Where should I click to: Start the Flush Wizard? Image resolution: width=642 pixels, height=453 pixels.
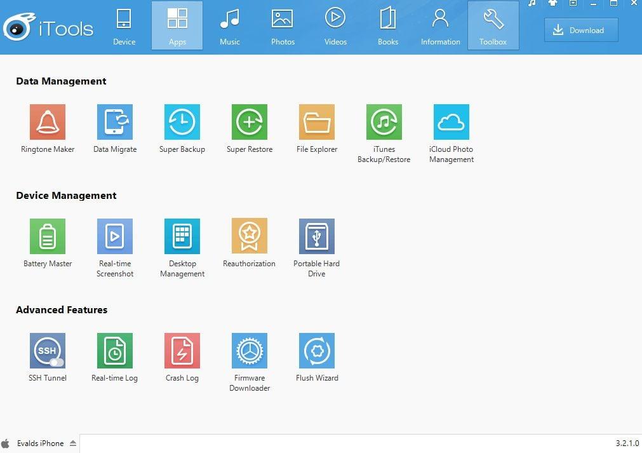[317, 351]
